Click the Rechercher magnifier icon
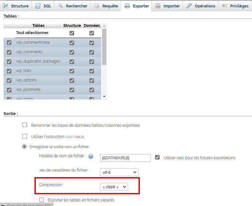Image resolution: width=252 pixels, height=206 pixels. click(60, 6)
